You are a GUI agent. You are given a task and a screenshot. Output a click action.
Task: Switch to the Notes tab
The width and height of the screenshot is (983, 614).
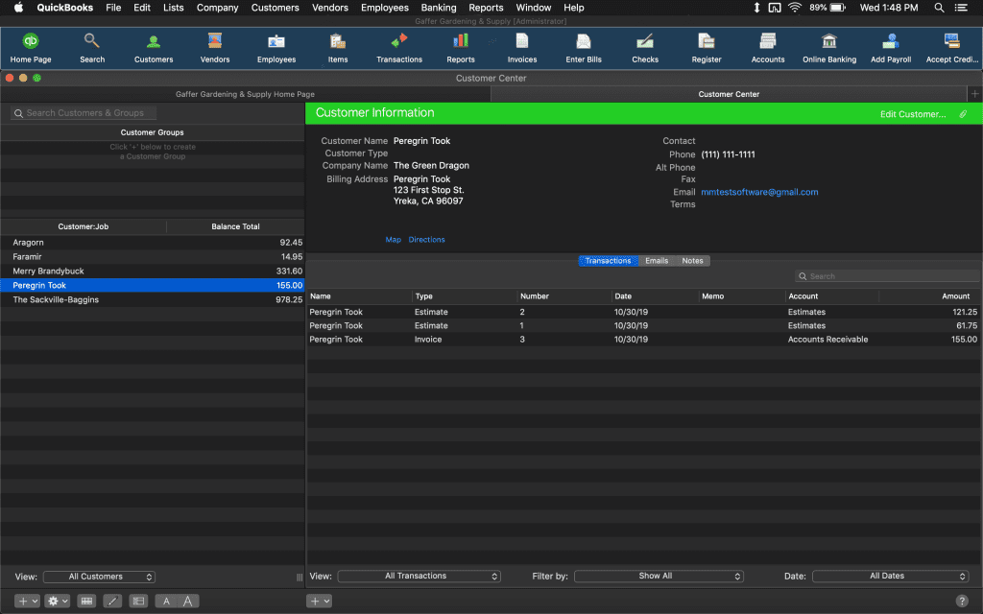692,261
